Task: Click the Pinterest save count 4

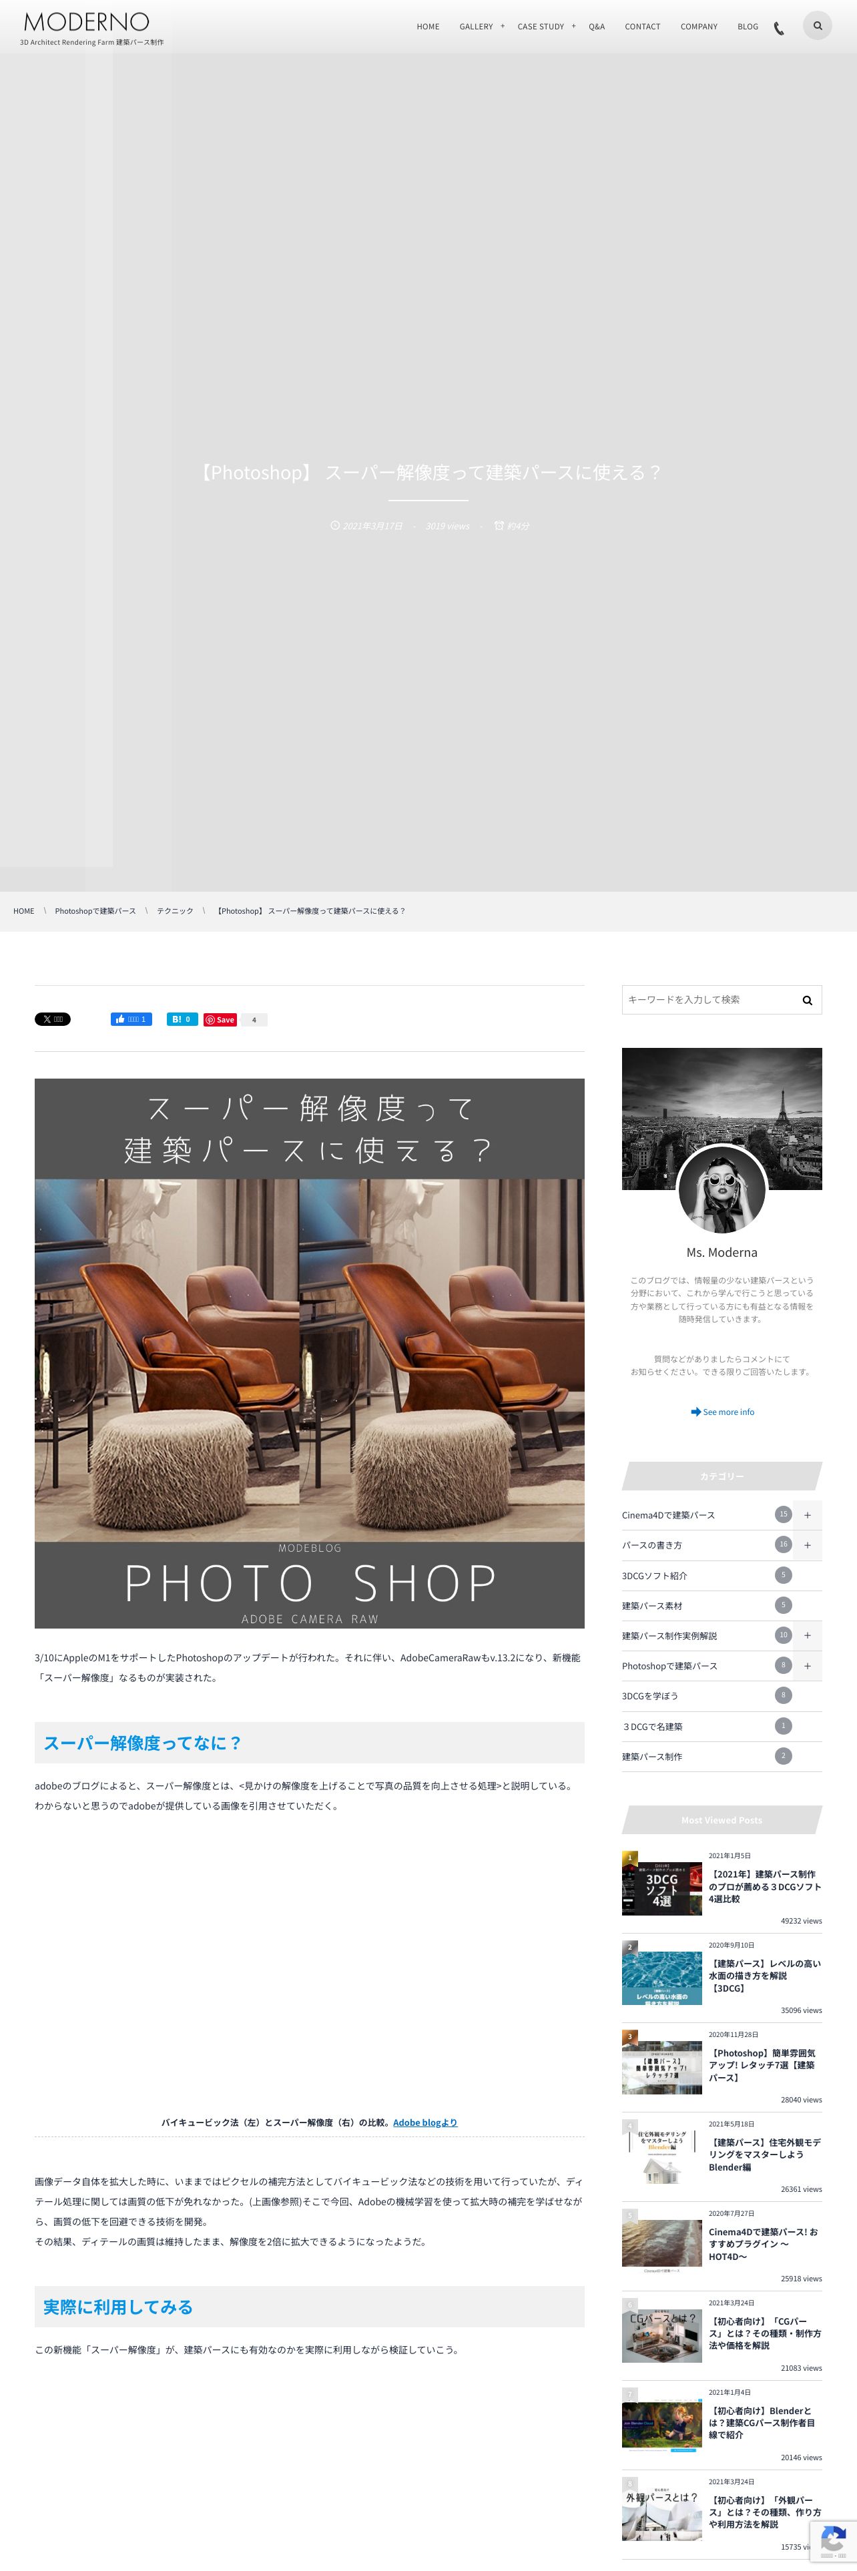Action: (254, 1020)
